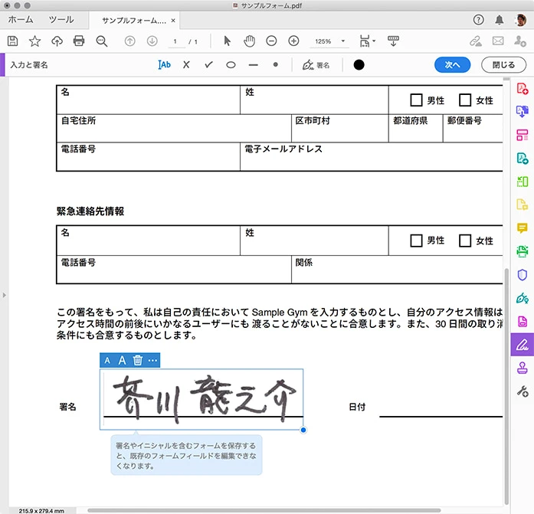Open the 署名 sign dropdown
Viewport: 534px width, 514px height.
tap(316, 65)
